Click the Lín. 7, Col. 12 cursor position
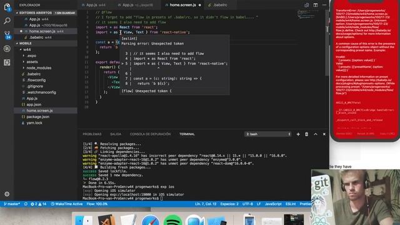The height and width of the screenshot is (225, 400). (x=206, y=204)
